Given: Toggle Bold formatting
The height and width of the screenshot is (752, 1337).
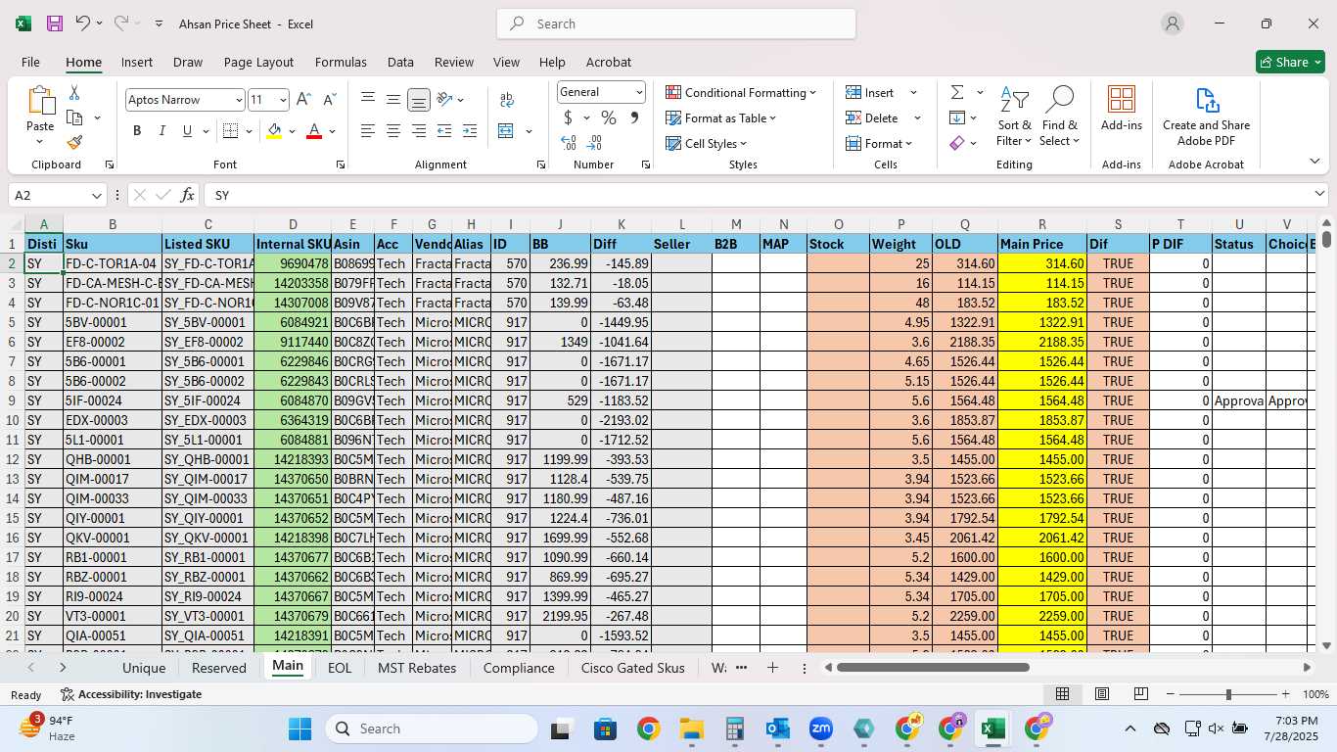Looking at the screenshot, I should pyautogui.click(x=137, y=131).
